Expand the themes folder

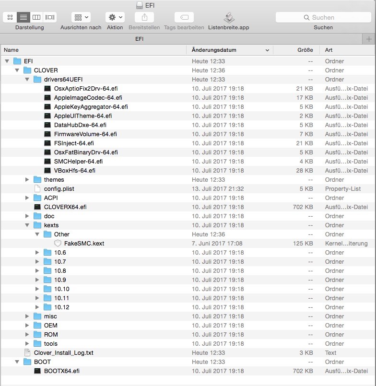point(27,179)
